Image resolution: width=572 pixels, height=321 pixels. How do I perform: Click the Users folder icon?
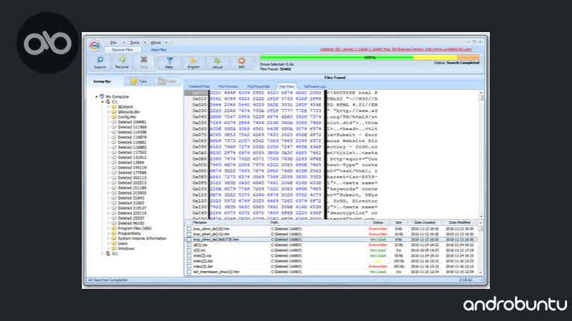(x=114, y=243)
